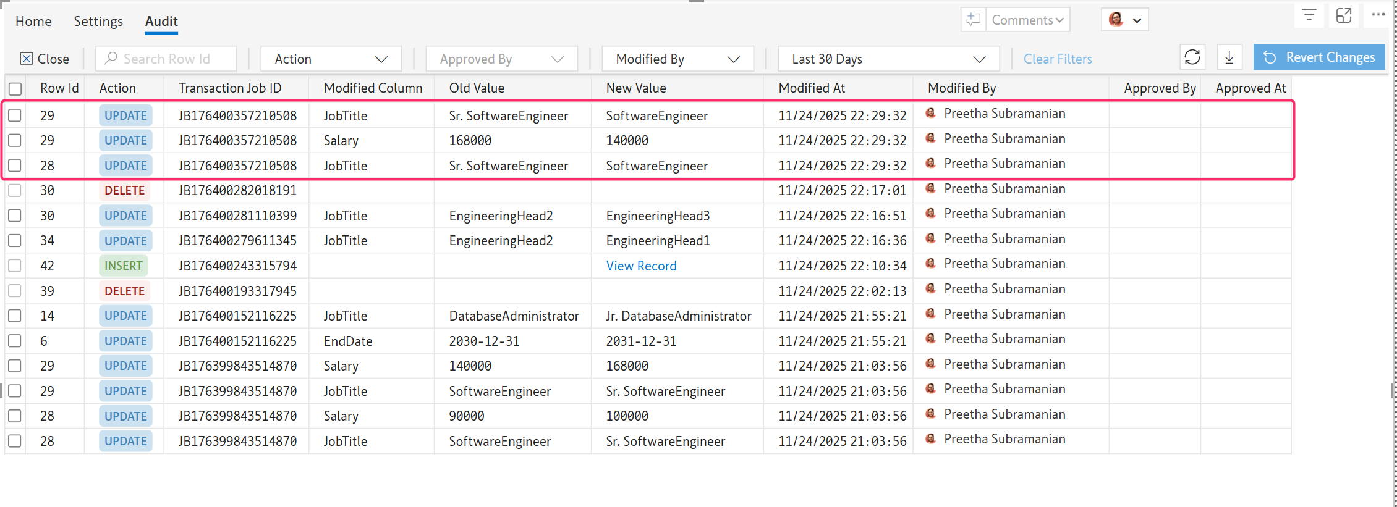Open the View Record link
The height and width of the screenshot is (507, 1397).
tap(641, 266)
